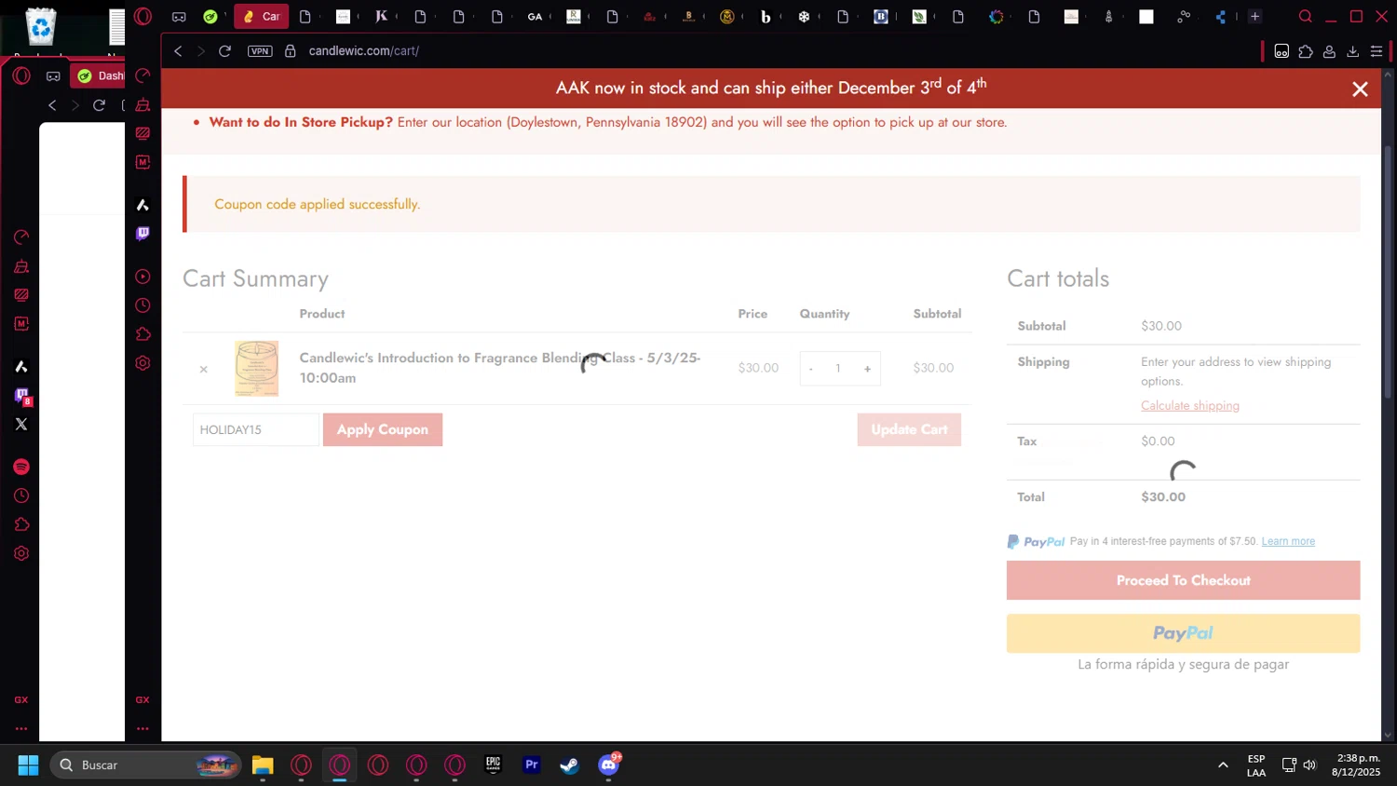Click the site security padlock icon
The image size is (1397, 786).
click(x=290, y=51)
